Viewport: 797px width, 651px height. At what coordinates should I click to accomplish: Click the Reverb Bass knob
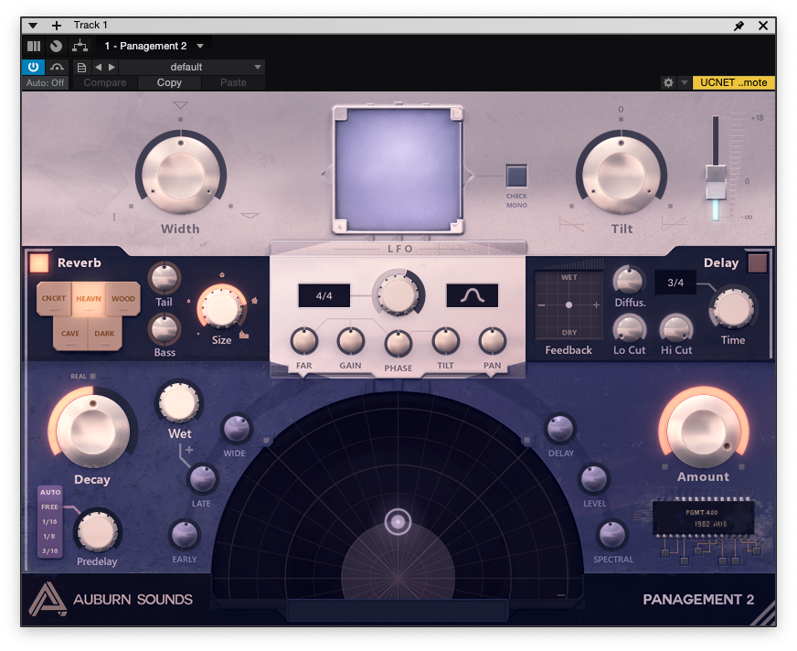pos(165,329)
